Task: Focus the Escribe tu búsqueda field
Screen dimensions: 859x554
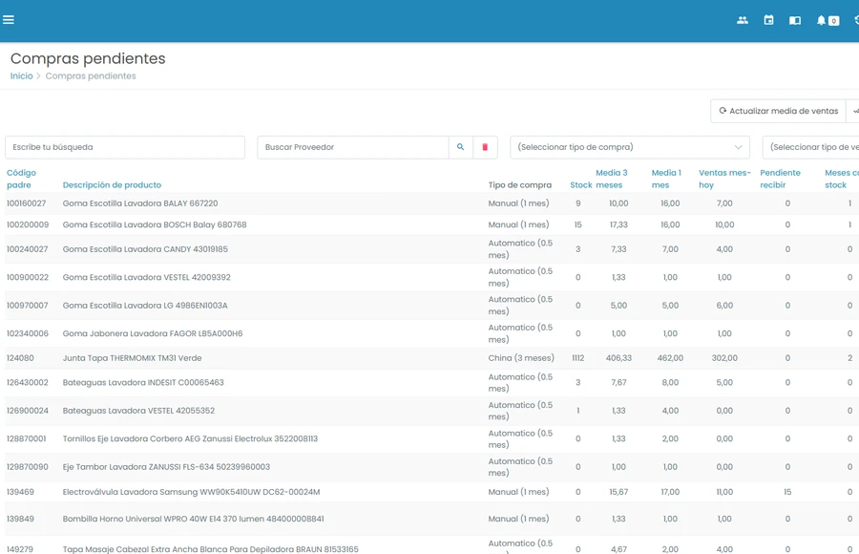Action: coord(125,147)
